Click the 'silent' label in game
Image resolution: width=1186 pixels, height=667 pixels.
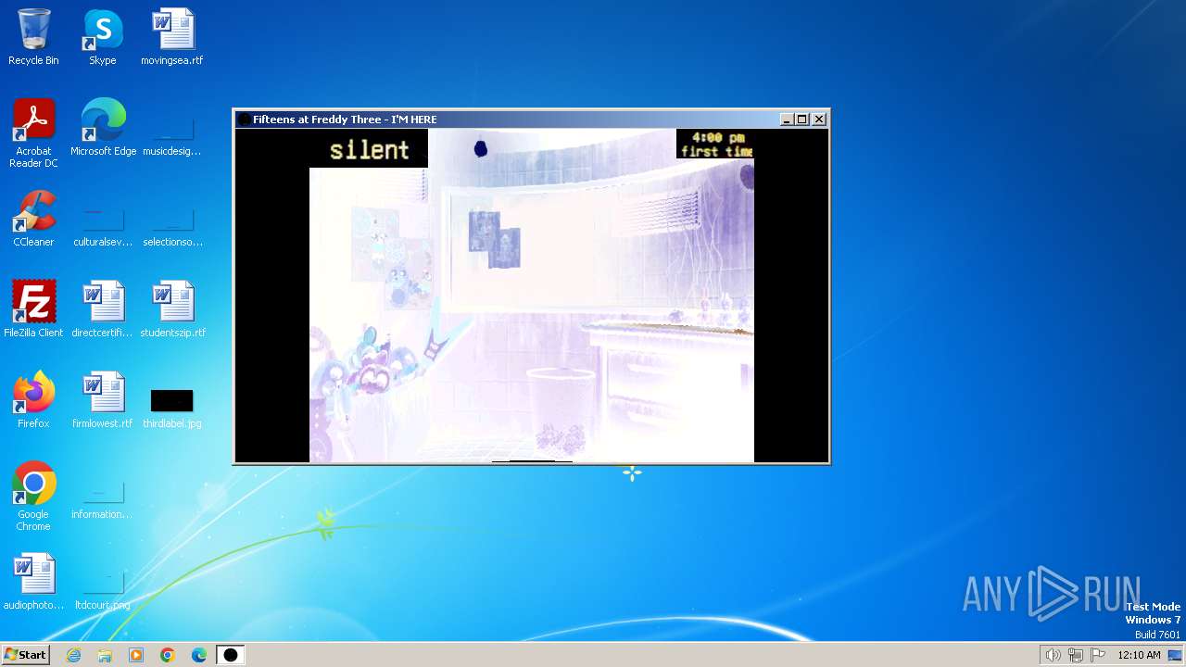[x=369, y=150]
